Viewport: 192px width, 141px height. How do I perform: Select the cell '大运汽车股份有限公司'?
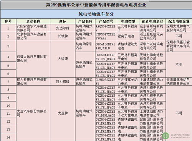[x=33, y=113]
